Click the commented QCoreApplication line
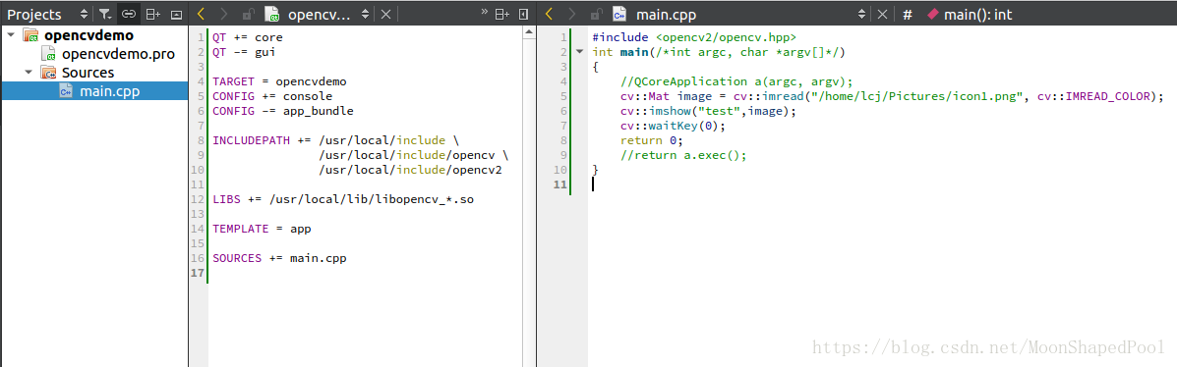Screen dimensions: 1177x367 736,81
